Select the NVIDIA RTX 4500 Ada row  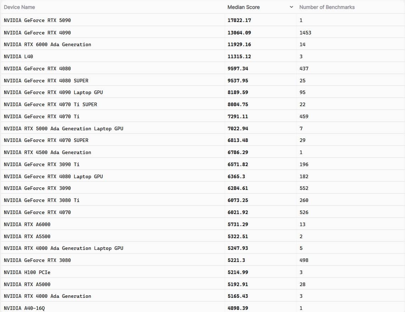(x=47, y=152)
